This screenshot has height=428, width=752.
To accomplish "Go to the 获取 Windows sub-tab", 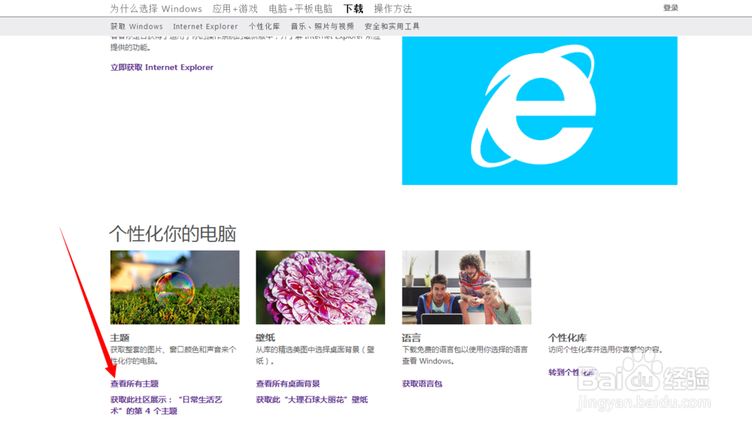I will tap(137, 26).
